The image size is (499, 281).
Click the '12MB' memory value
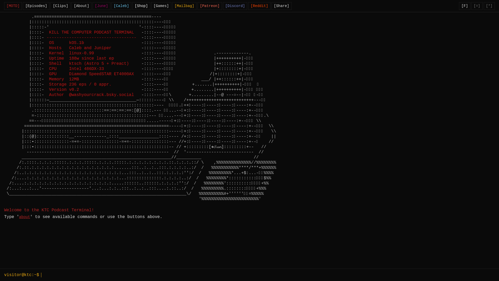(74, 79)
